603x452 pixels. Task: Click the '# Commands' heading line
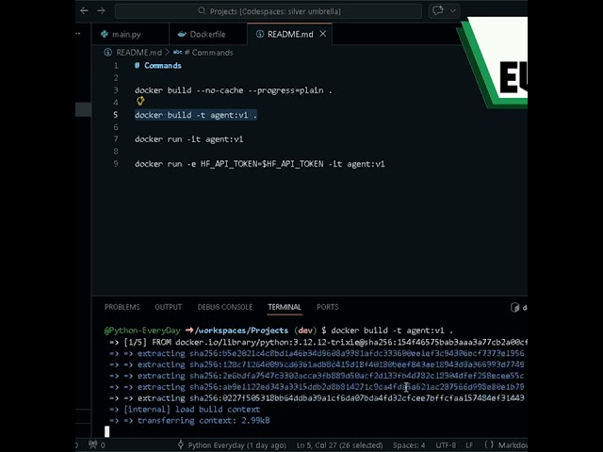(x=158, y=66)
